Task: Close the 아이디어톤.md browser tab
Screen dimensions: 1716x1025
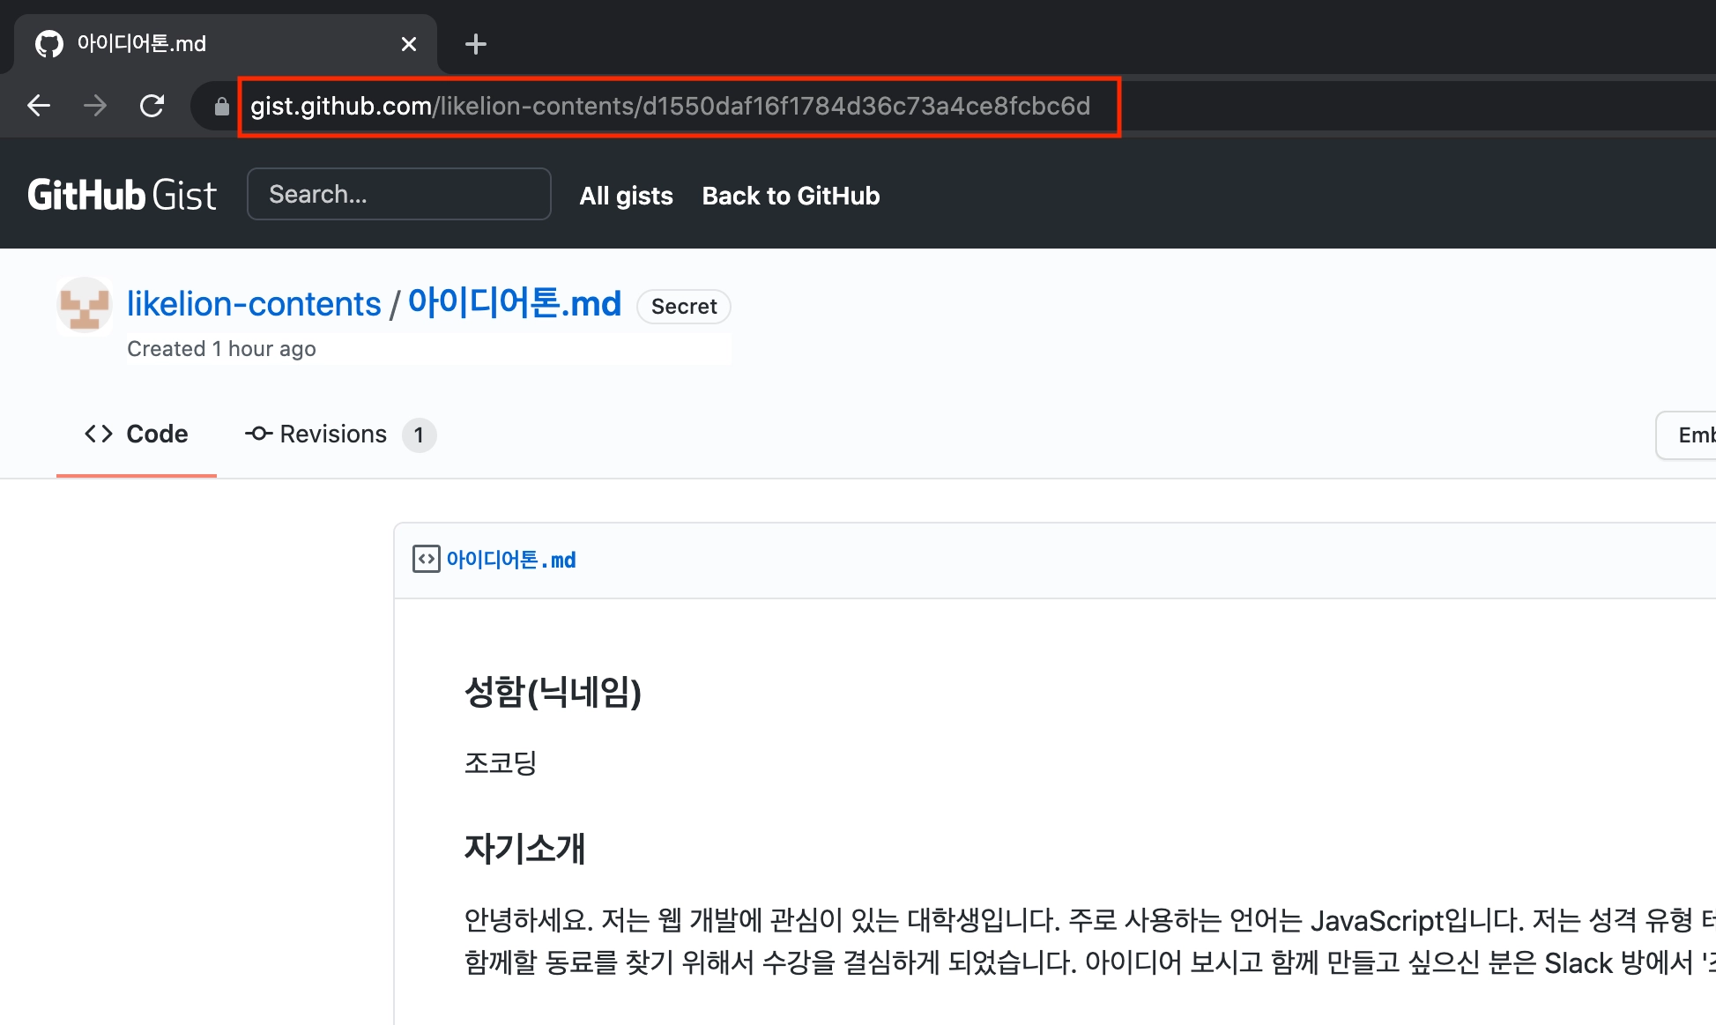Action: [x=409, y=44]
